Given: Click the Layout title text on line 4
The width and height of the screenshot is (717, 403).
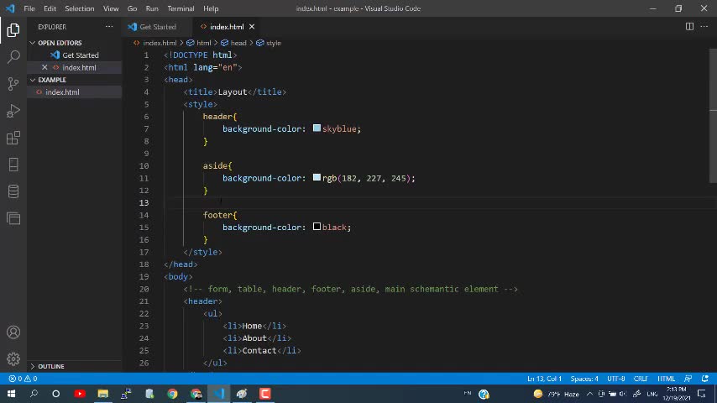Looking at the screenshot, I should coord(233,92).
